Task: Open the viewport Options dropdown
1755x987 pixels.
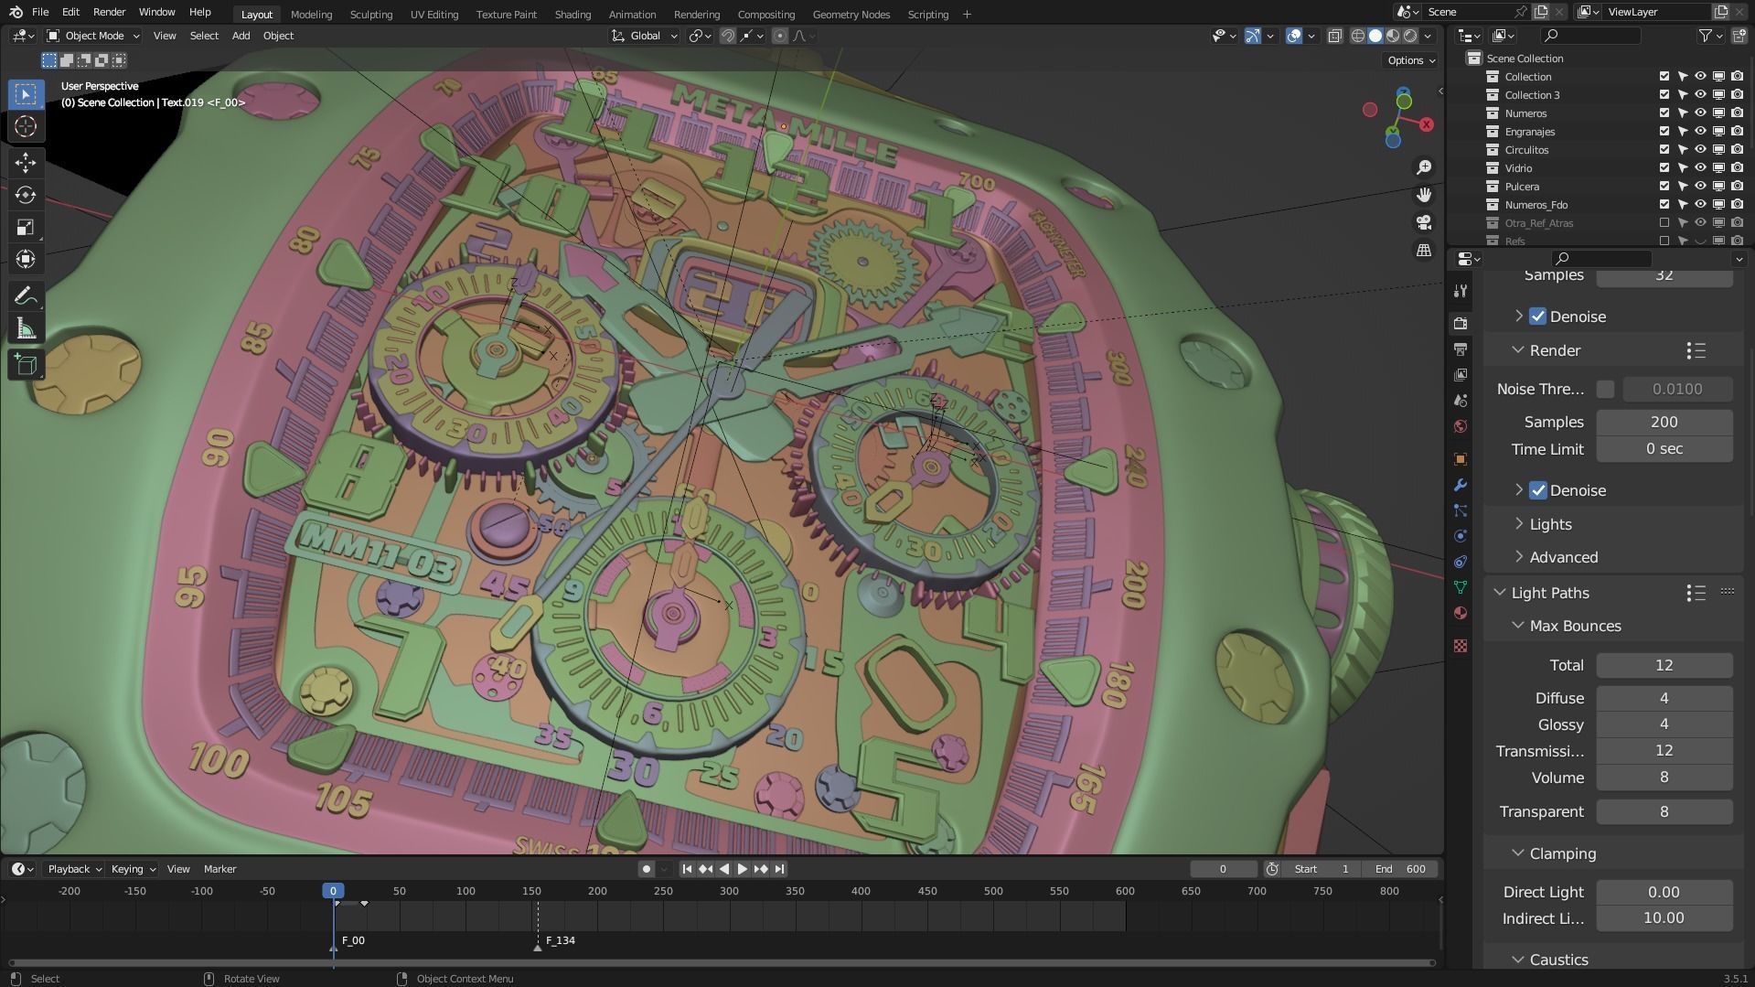Action: (1411, 60)
